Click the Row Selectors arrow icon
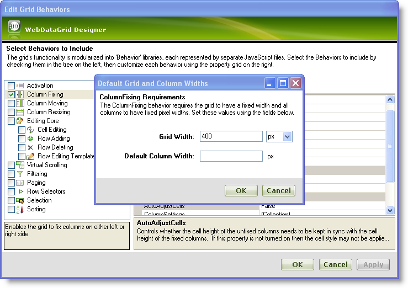The width and height of the screenshot is (408, 288). click(21, 191)
